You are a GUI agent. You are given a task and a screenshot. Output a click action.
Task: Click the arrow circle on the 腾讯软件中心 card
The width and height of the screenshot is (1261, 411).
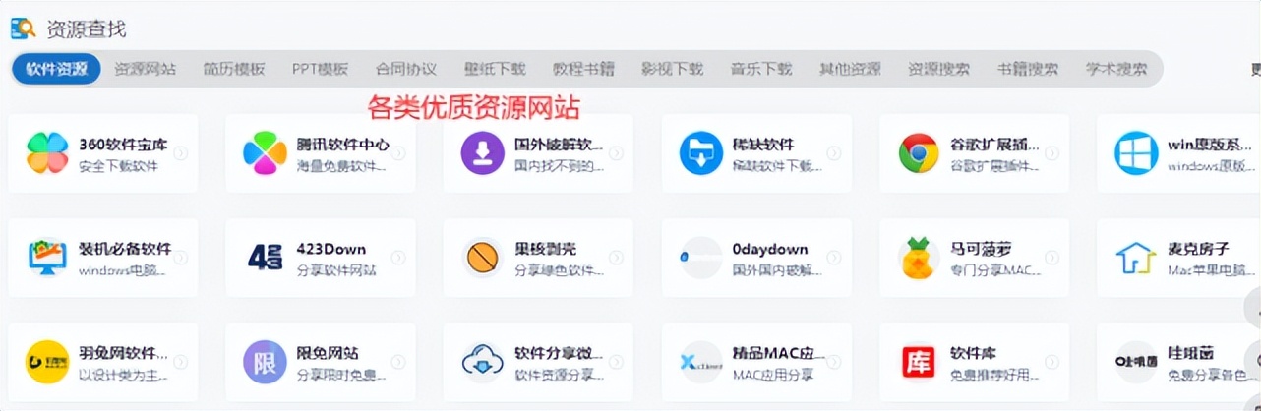click(x=397, y=153)
